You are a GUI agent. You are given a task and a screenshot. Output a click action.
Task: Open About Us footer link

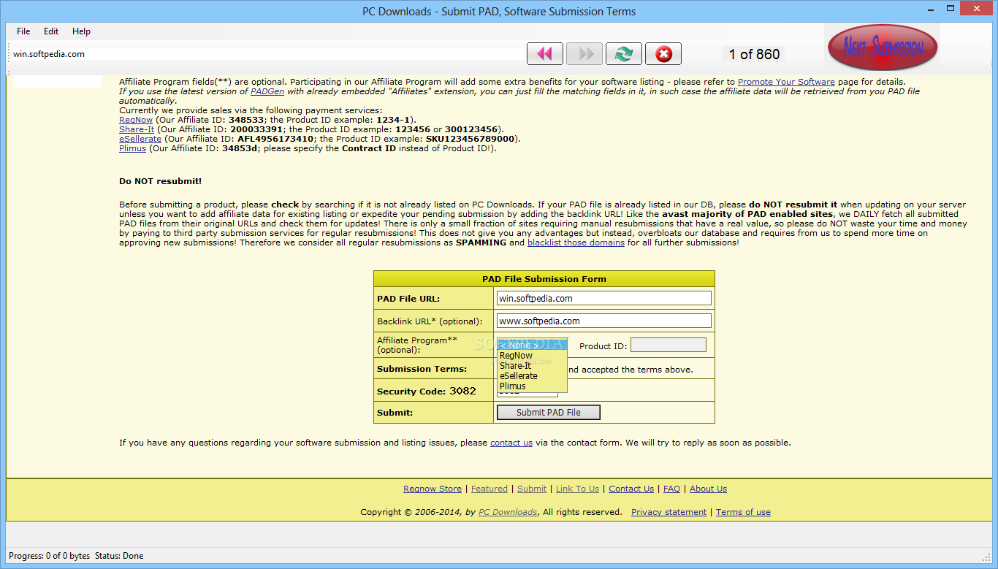click(x=708, y=489)
